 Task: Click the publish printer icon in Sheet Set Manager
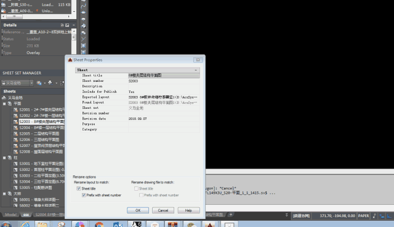(50, 83)
